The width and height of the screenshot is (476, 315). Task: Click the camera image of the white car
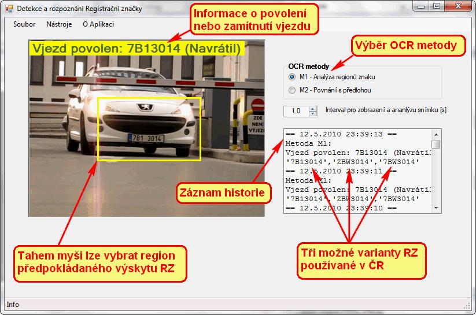point(146,128)
